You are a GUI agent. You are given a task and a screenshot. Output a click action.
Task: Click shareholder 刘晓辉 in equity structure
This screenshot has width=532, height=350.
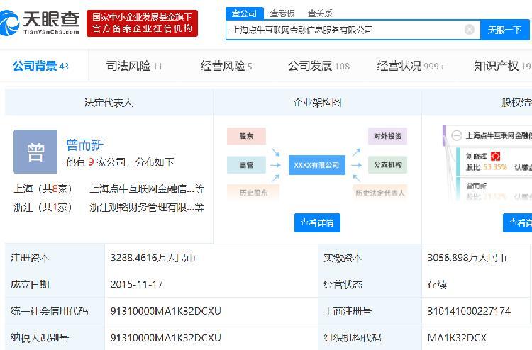476,156
